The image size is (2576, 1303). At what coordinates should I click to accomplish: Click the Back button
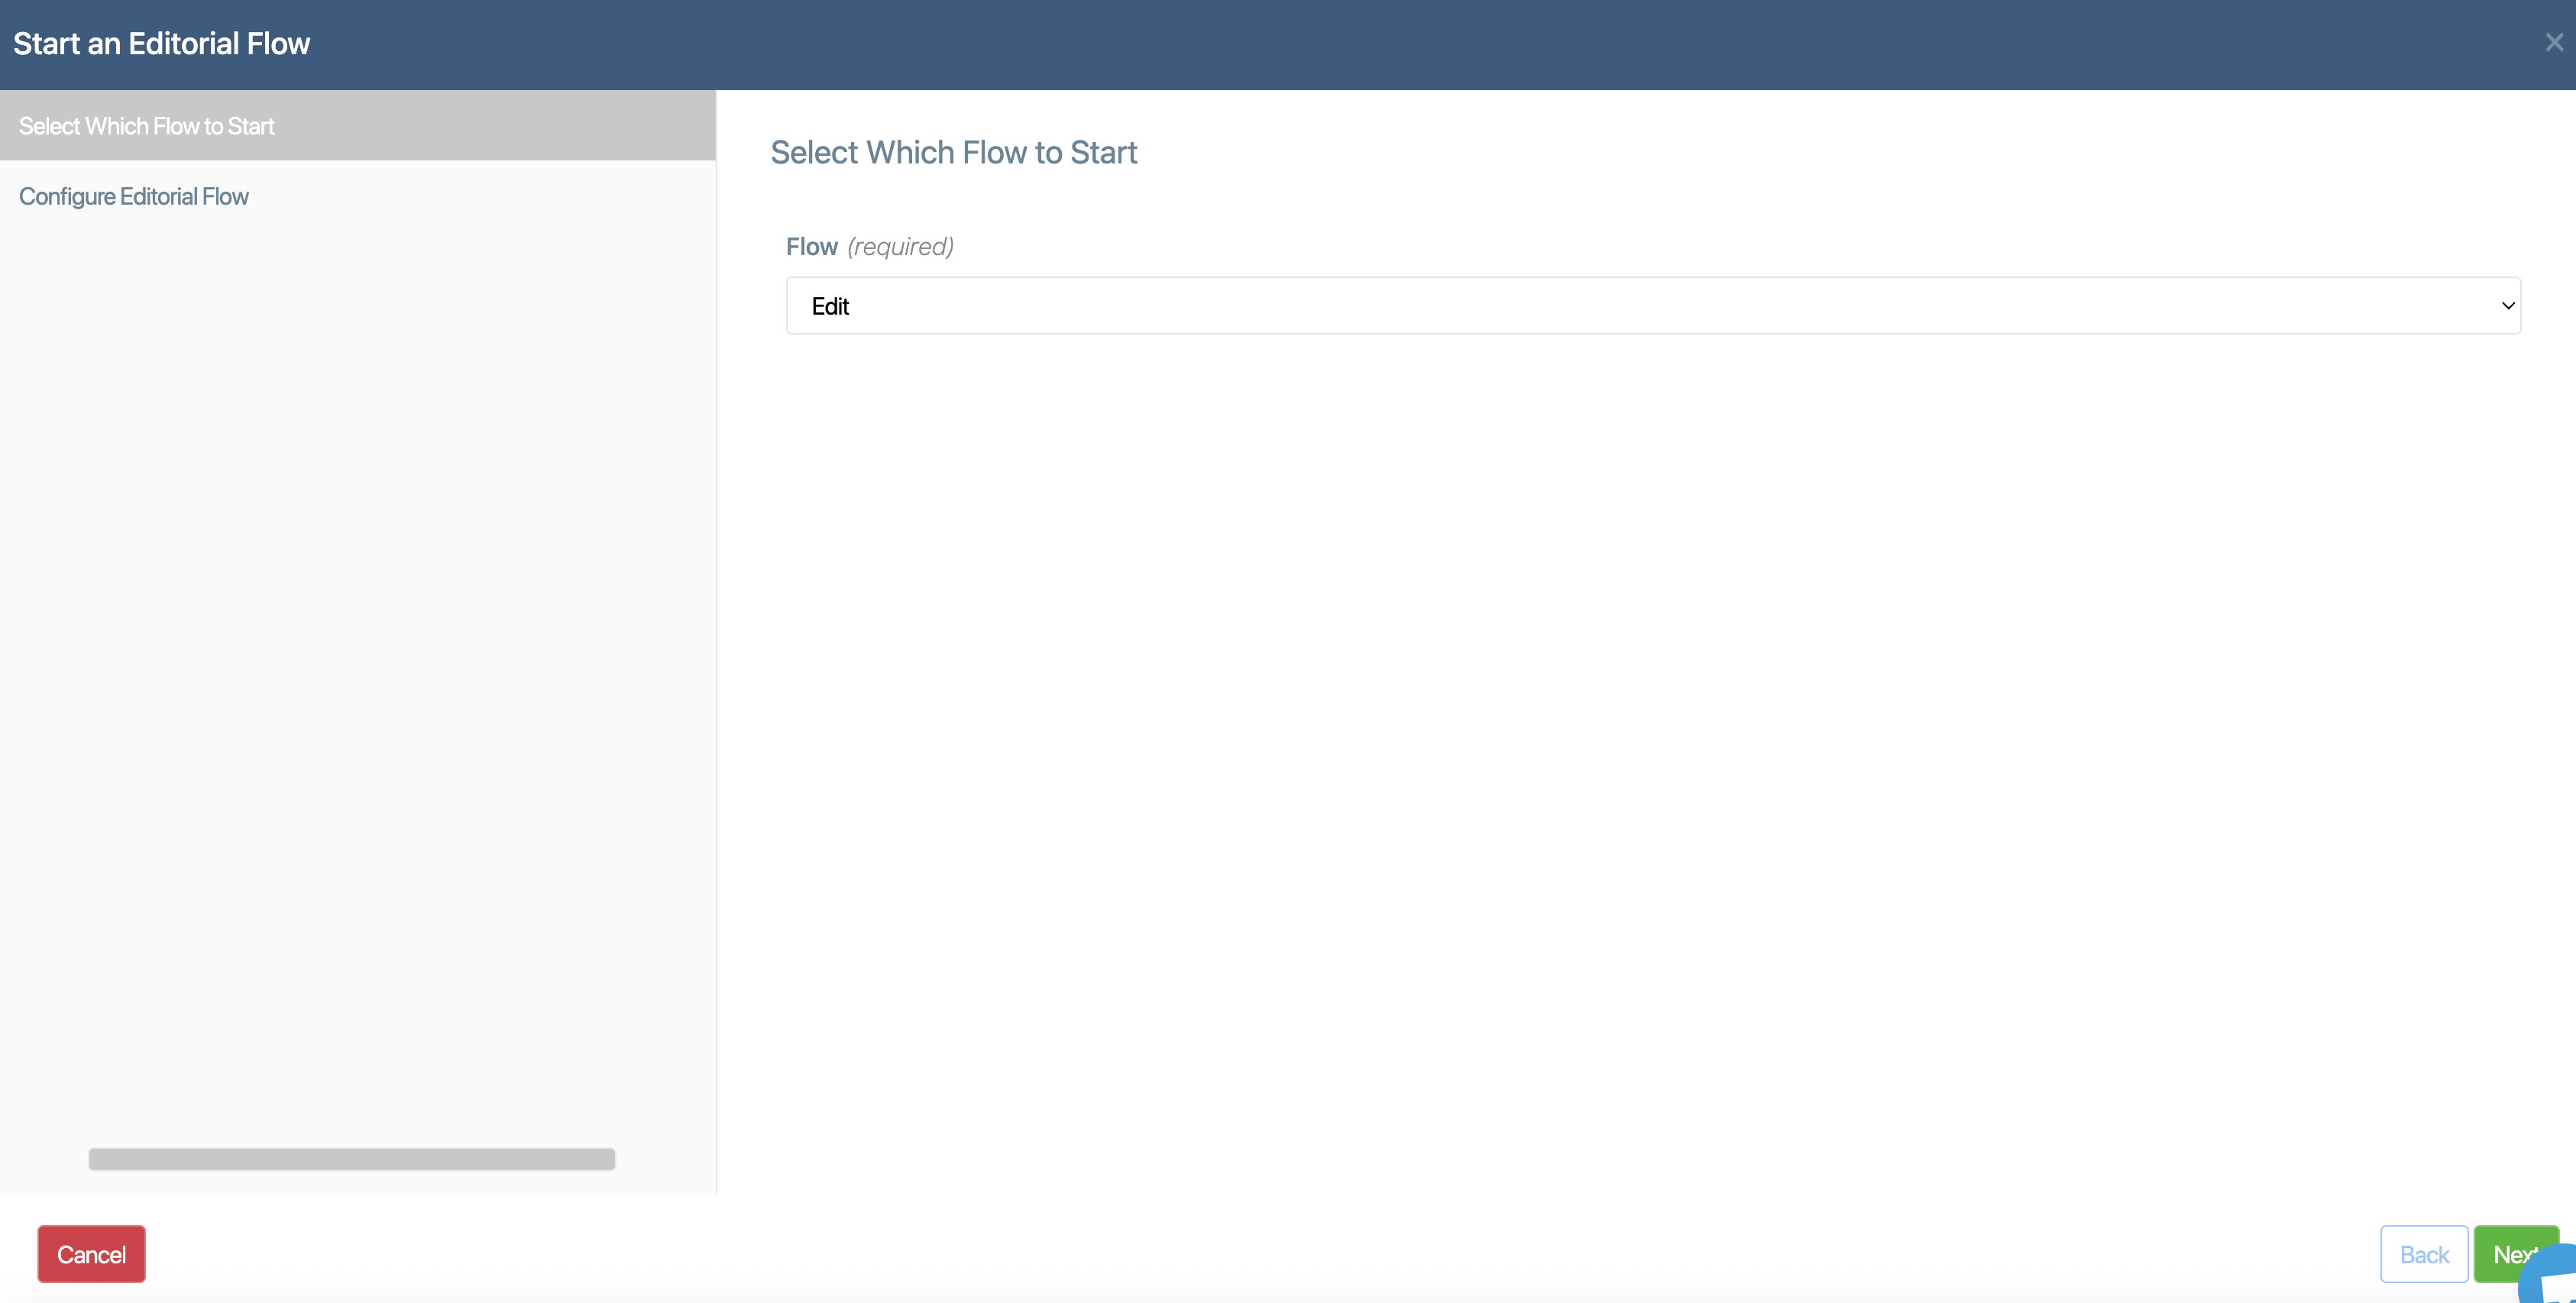pyautogui.click(x=2424, y=1253)
